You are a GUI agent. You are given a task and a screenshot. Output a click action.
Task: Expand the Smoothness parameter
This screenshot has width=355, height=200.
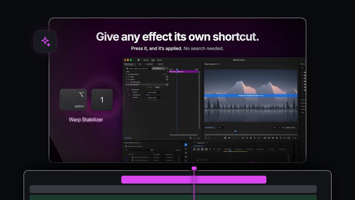(x=129, y=95)
